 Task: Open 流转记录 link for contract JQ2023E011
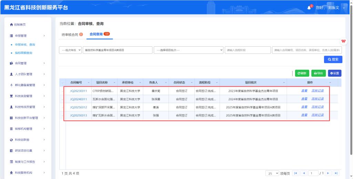point(317,91)
